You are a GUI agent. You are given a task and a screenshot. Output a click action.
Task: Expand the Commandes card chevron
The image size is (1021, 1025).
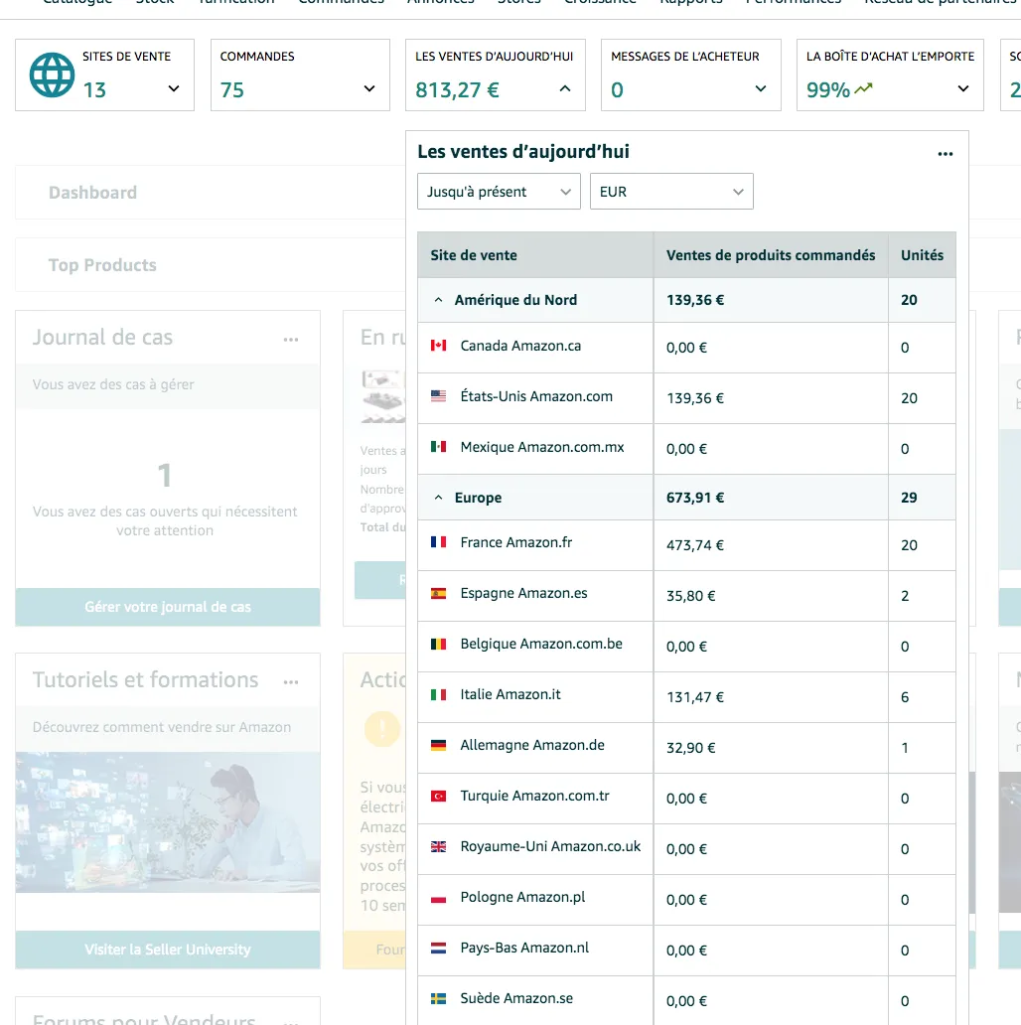coord(369,88)
